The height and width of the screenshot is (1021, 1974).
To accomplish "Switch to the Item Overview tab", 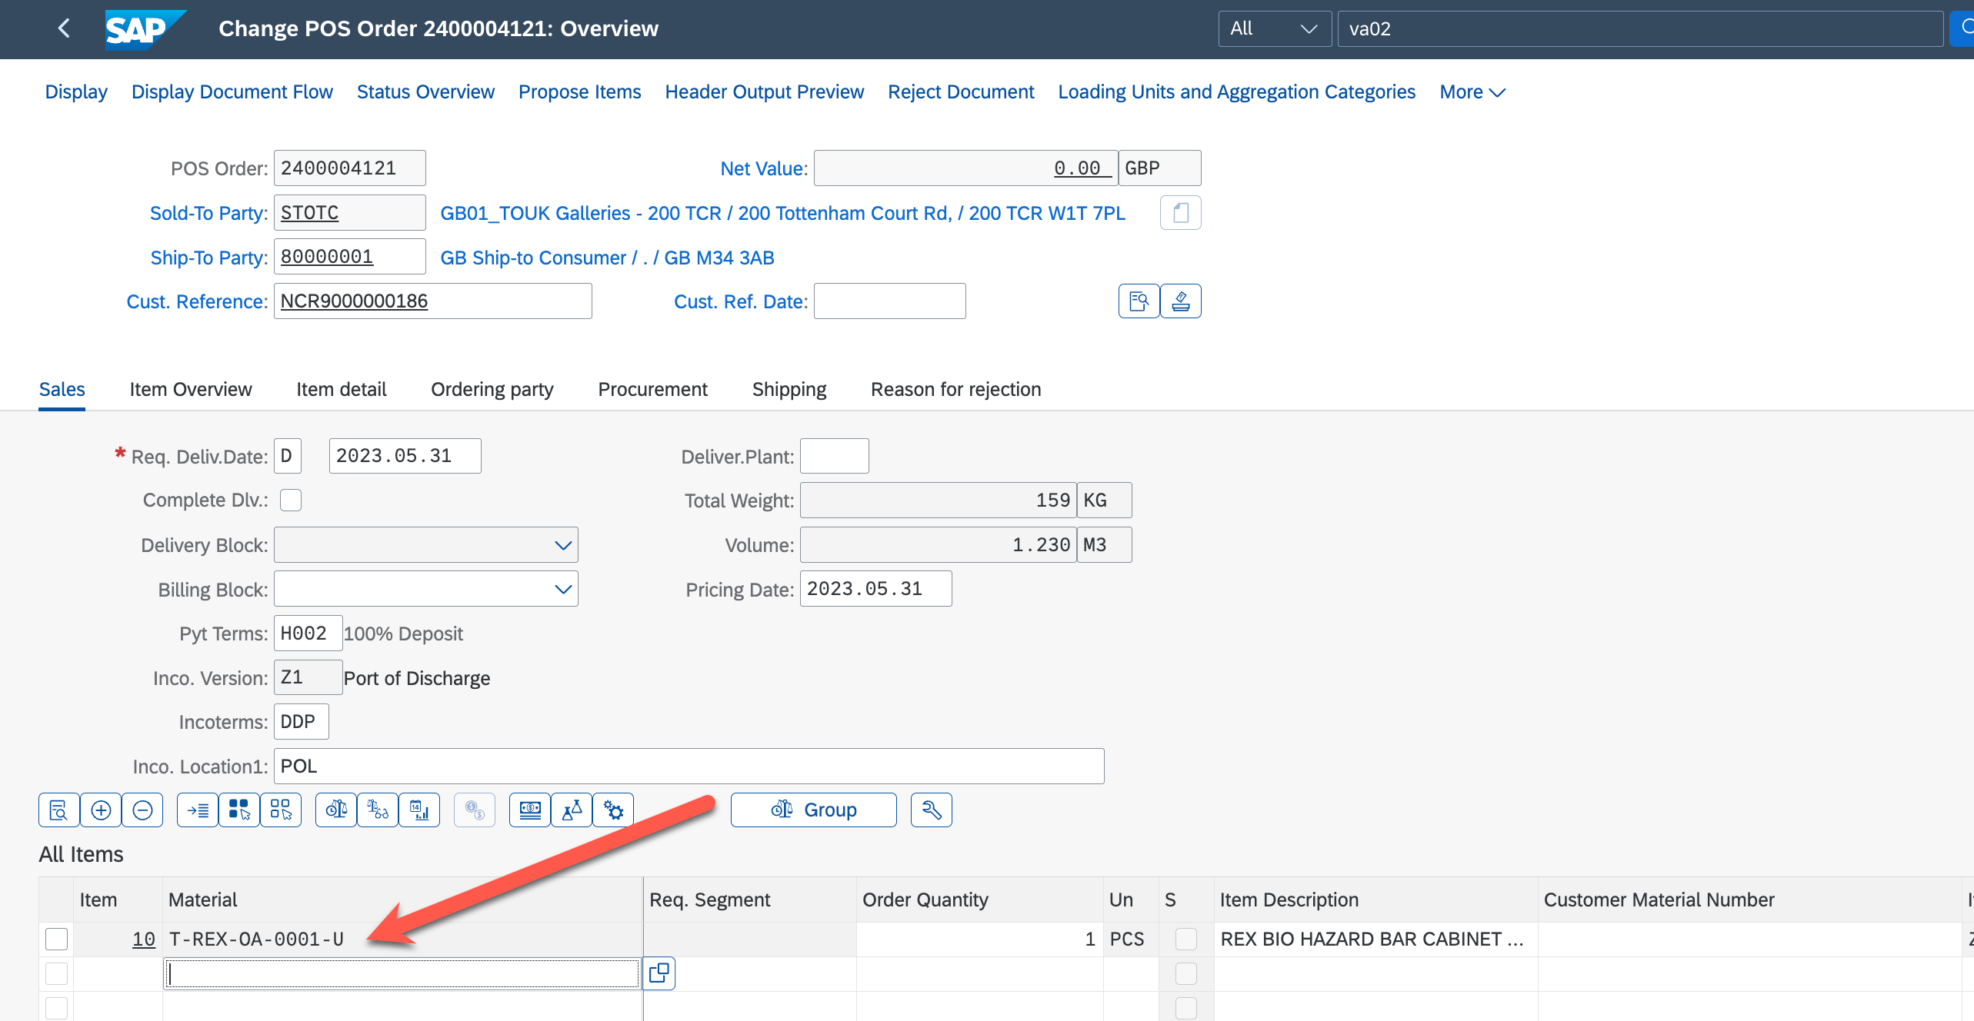I will tap(190, 390).
